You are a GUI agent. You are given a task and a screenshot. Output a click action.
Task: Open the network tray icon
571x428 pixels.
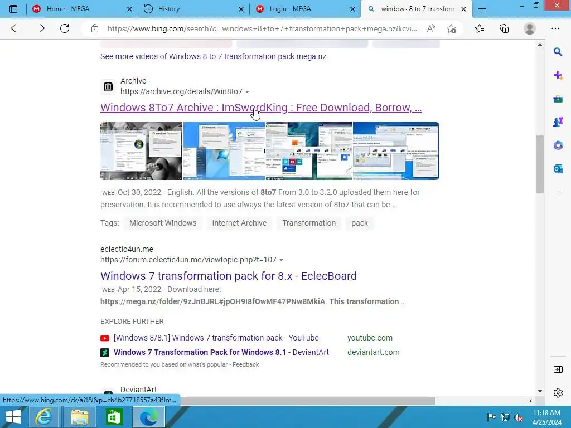tap(505, 417)
